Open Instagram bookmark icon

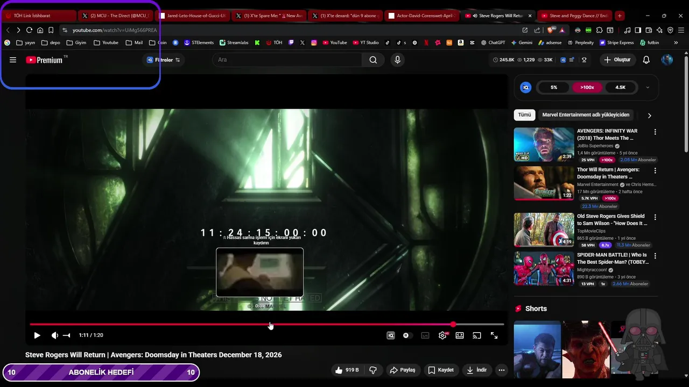pyautogui.click(x=314, y=42)
